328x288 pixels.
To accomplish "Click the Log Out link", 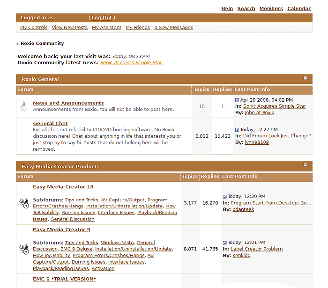I will 102,17.
